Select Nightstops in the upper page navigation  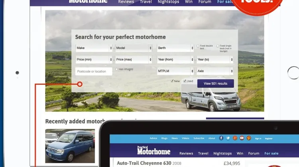point(168,2)
